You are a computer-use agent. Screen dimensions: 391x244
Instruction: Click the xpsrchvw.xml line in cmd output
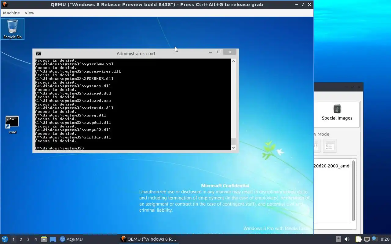tap(74, 64)
